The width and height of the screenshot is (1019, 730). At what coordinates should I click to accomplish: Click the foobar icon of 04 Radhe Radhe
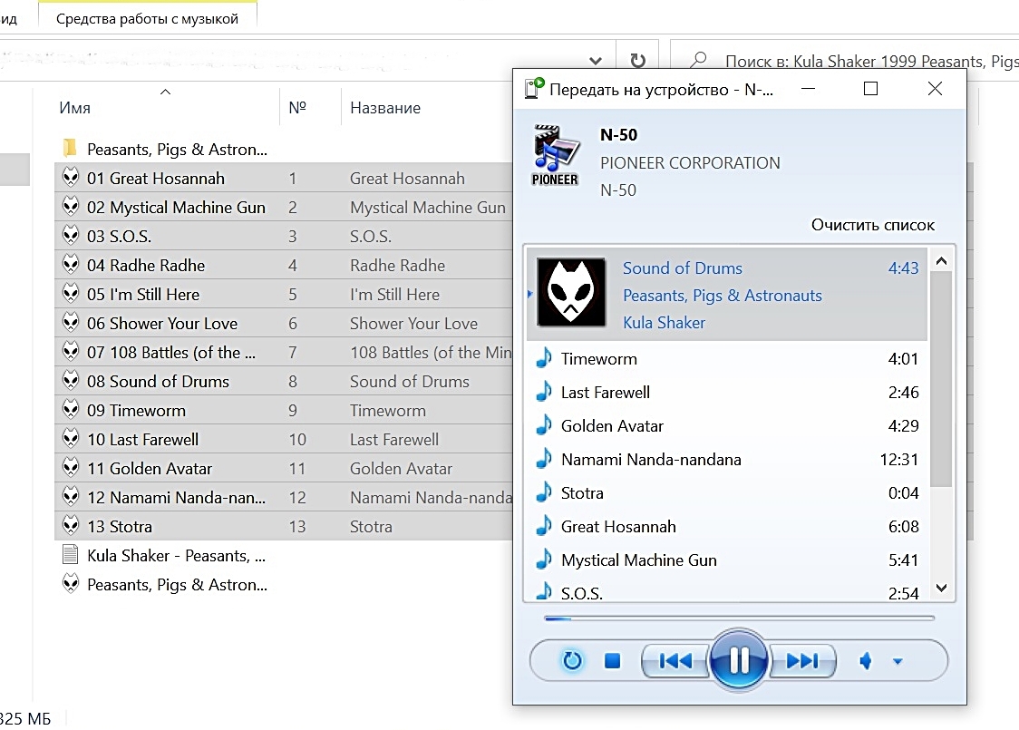[71, 266]
